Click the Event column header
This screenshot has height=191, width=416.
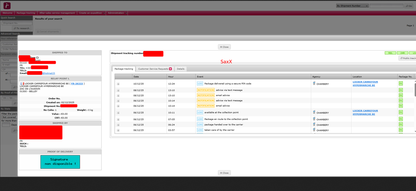click(x=253, y=76)
